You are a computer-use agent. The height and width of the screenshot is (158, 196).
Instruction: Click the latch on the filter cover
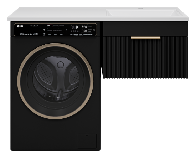pyautogui.click(x=87, y=134)
